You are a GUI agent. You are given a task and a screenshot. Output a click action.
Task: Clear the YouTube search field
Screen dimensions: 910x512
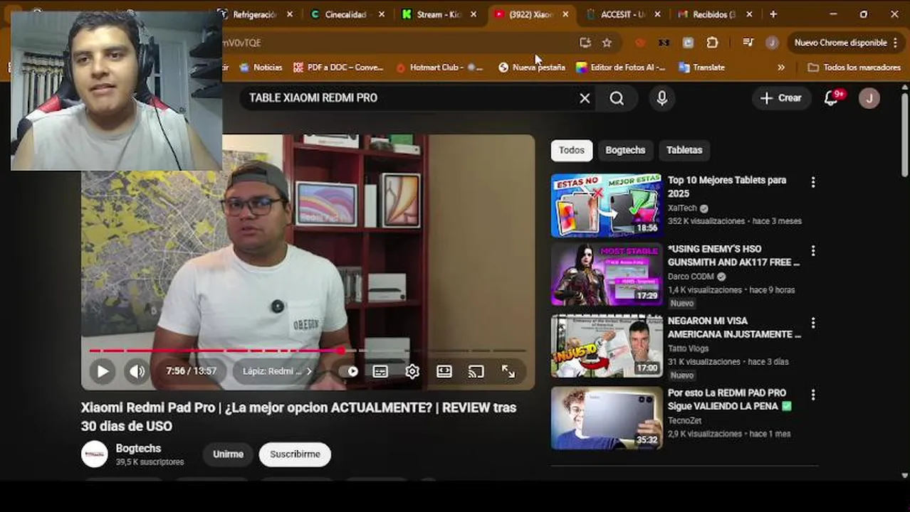tap(585, 98)
